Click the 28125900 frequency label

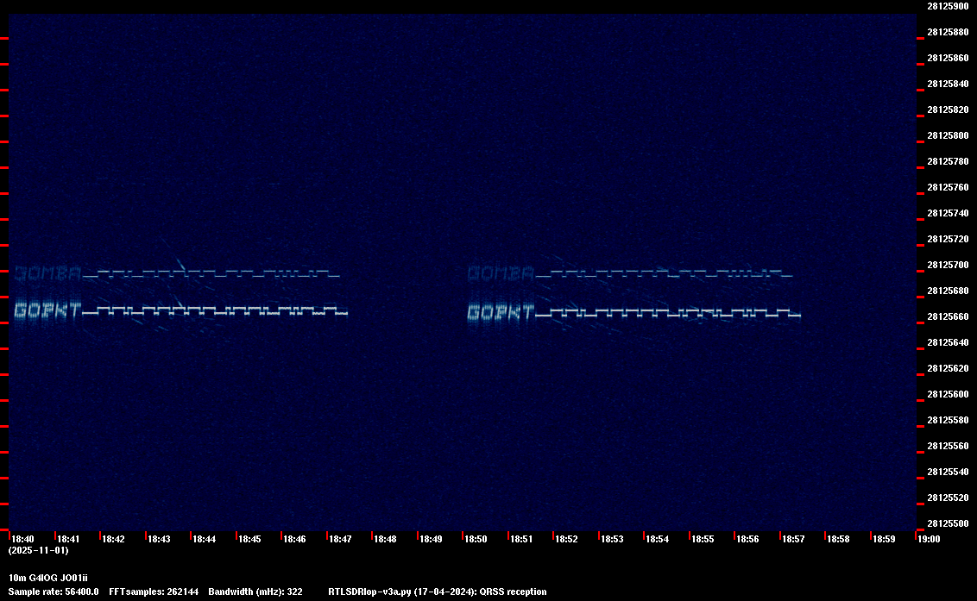[947, 6]
